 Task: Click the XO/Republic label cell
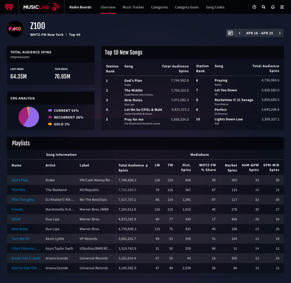point(89,190)
